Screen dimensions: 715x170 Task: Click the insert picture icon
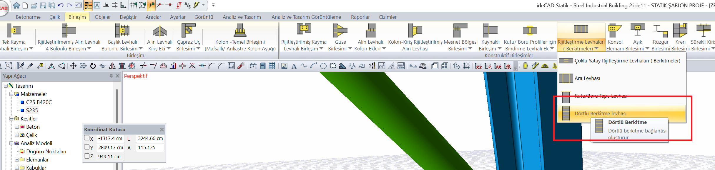click(284, 66)
